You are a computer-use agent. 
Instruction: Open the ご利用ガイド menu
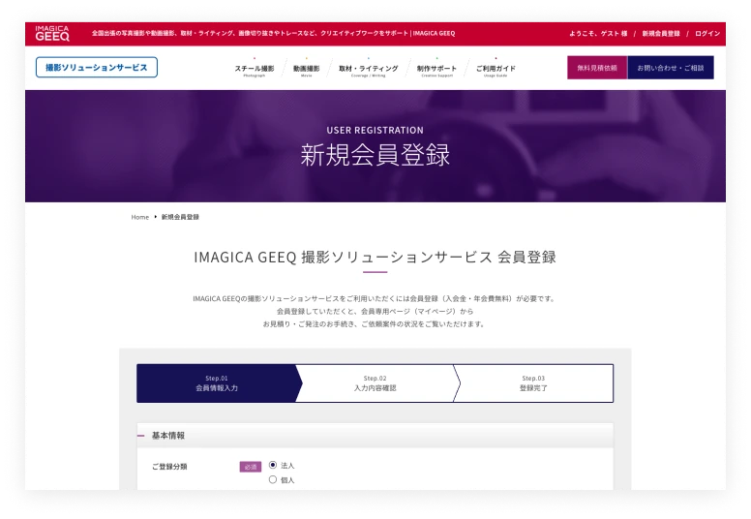pyautogui.click(x=496, y=70)
